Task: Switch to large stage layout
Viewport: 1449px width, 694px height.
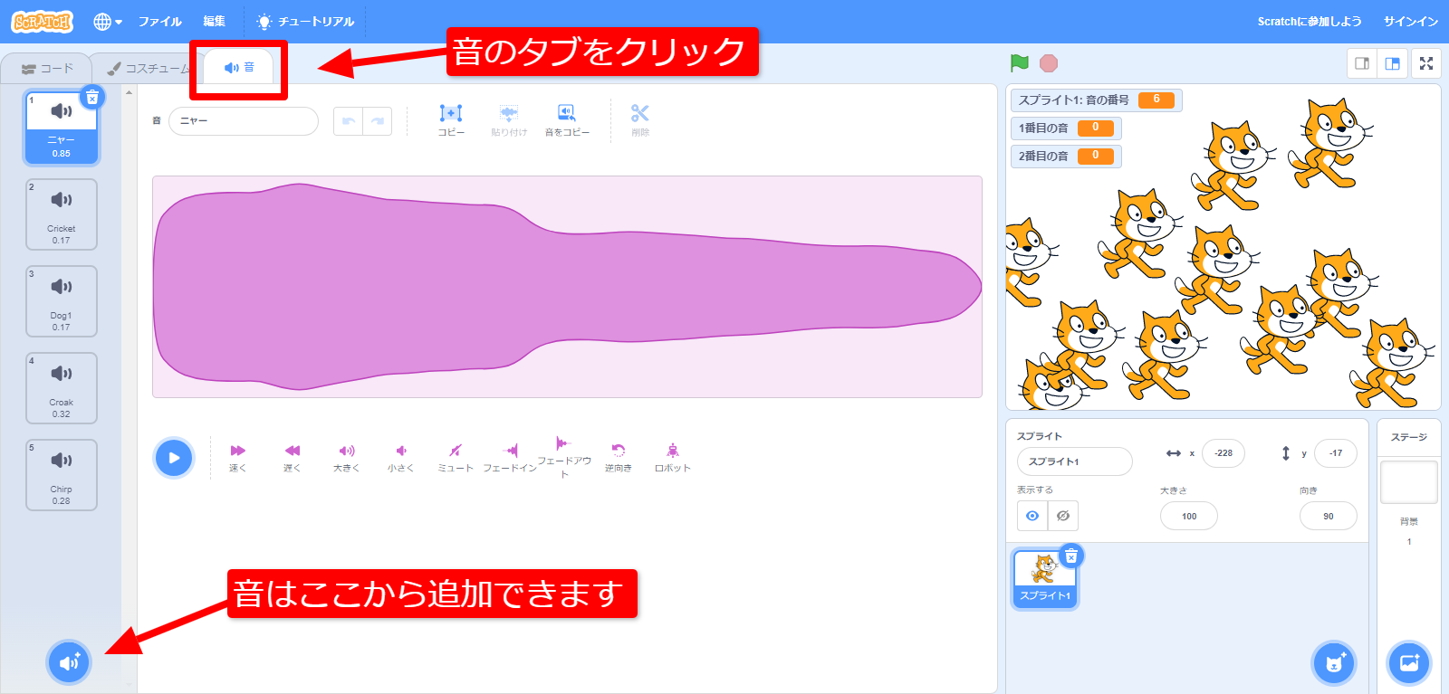Action: click(1393, 63)
